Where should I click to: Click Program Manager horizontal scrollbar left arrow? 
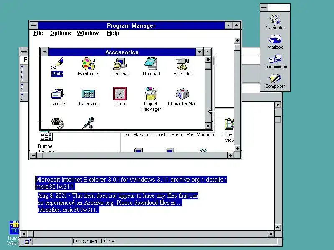(x=33, y=155)
